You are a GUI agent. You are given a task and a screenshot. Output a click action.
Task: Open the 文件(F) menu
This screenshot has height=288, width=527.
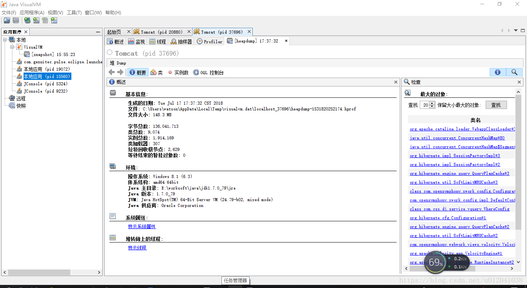tap(9, 13)
